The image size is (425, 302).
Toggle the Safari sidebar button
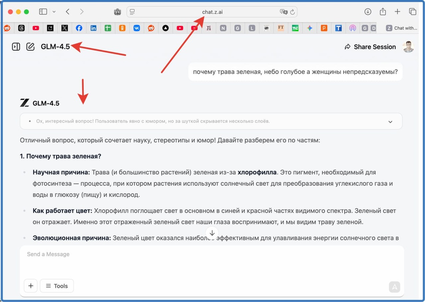tap(43, 12)
